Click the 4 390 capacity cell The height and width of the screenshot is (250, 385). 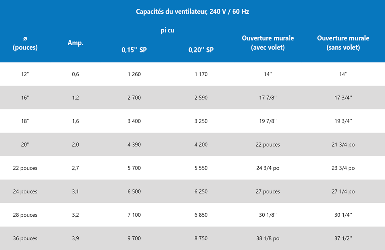click(134, 145)
